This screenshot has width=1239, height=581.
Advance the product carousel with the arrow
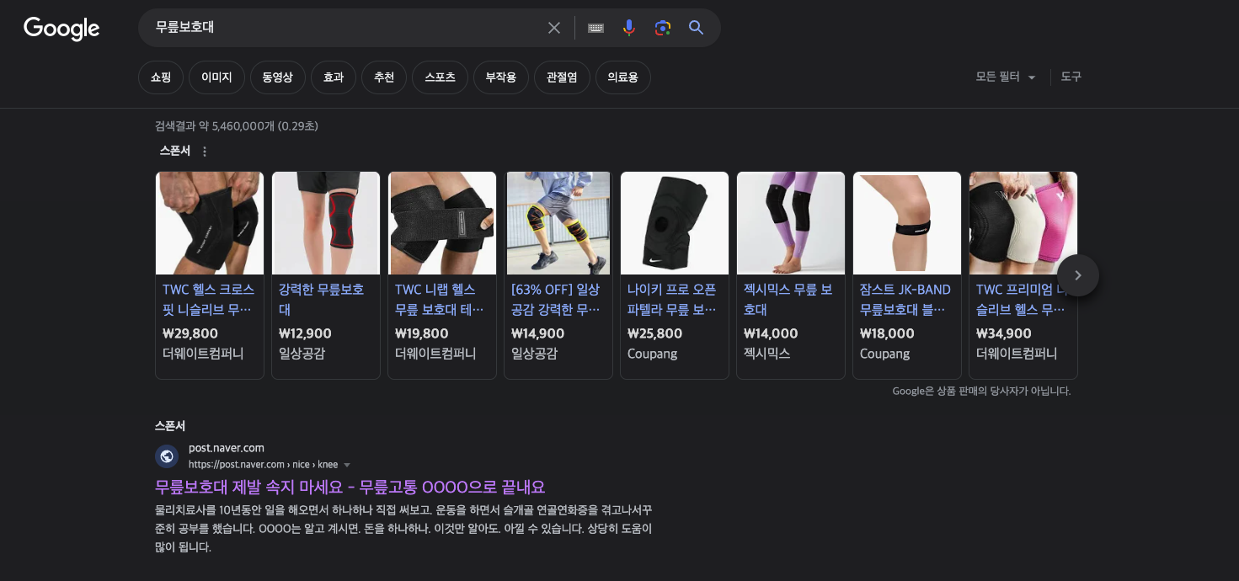pos(1078,275)
